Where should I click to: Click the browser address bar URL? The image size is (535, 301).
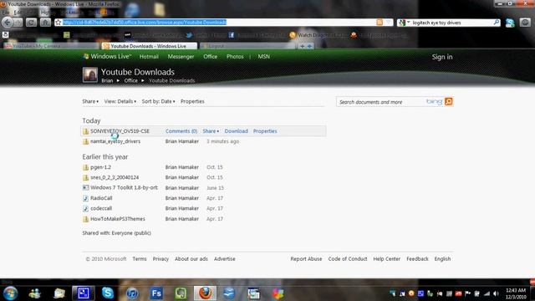[x=145, y=23]
